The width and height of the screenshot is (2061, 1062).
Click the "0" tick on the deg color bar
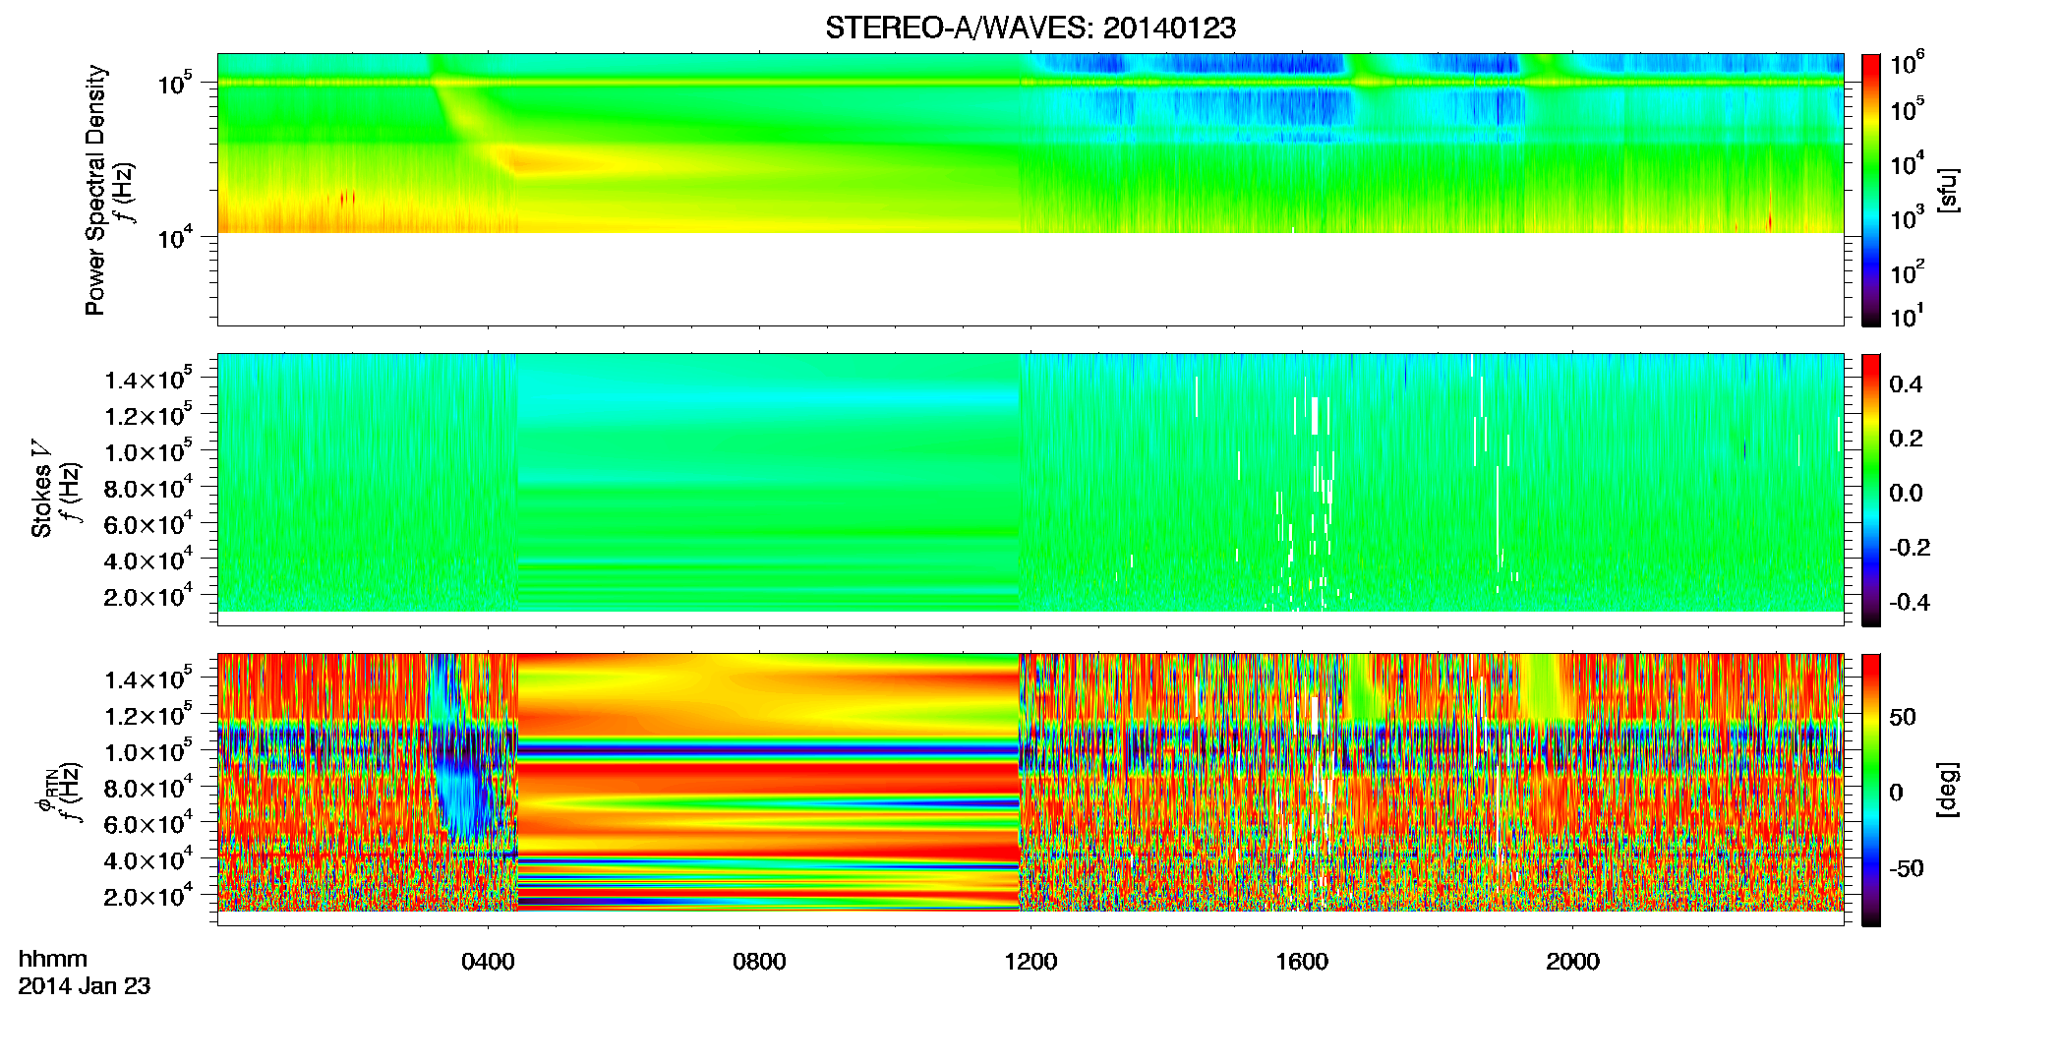1896,793
